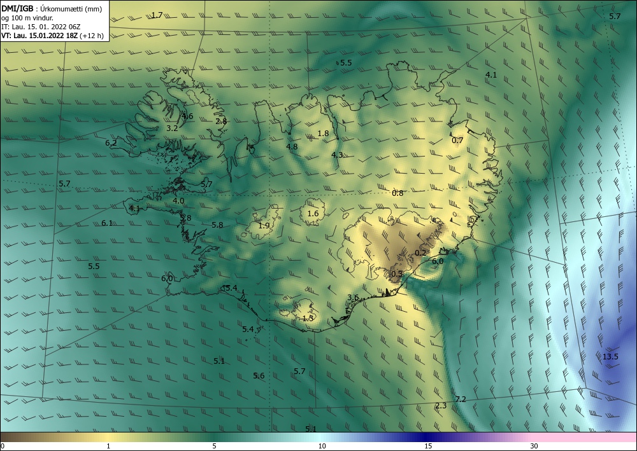
Task: Click the scale tick label 30
Action: tap(534, 447)
